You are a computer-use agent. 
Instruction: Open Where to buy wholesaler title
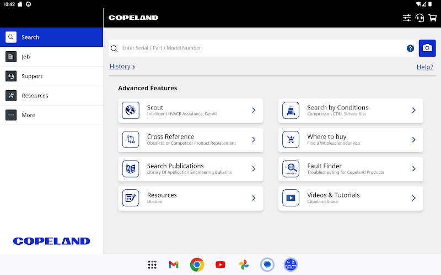[x=327, y=136]
